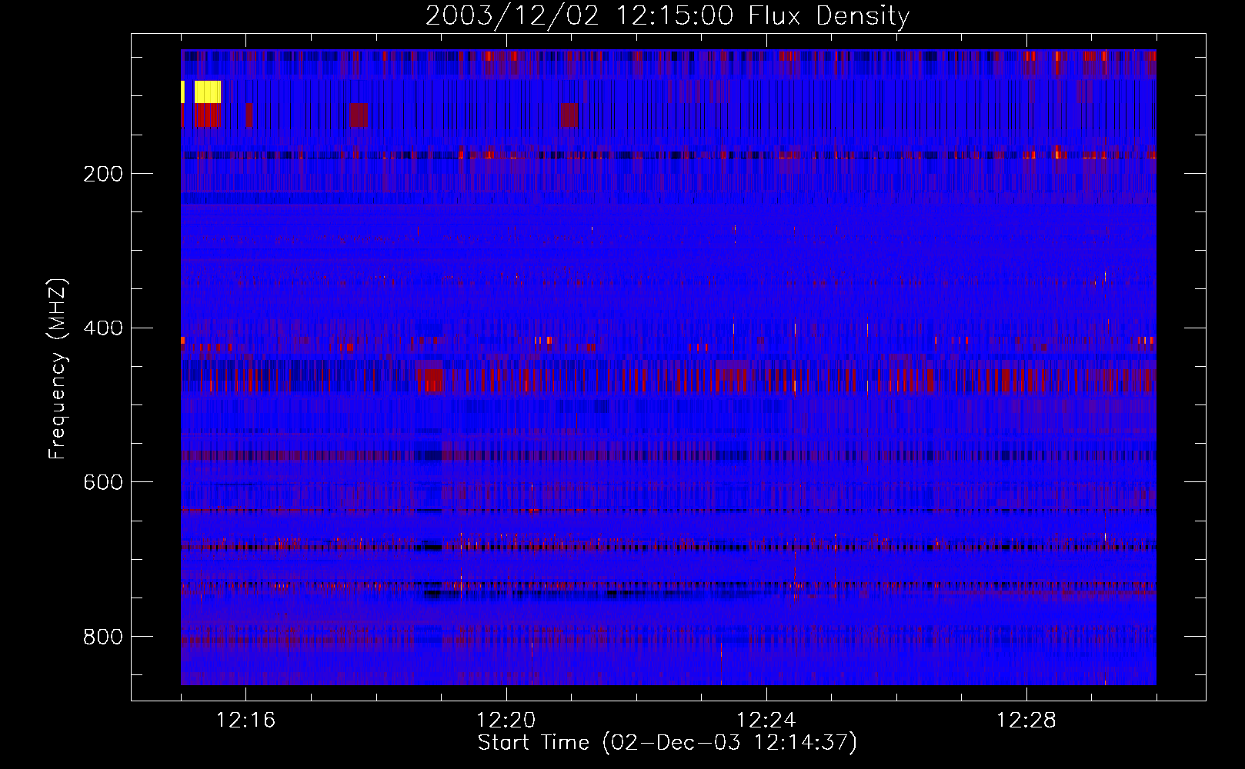Click the 12:20 time tick label

coord(506,721)
